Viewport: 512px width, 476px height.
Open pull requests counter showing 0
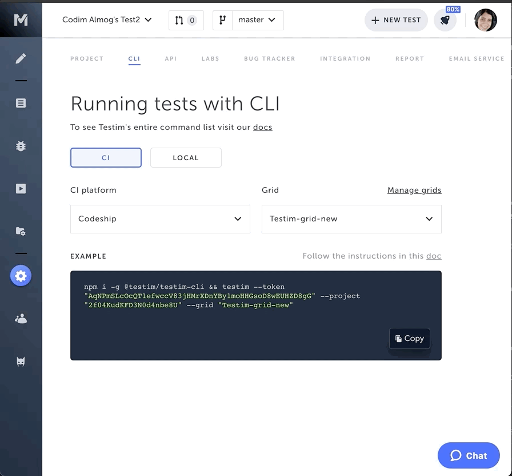coord(186,20)
